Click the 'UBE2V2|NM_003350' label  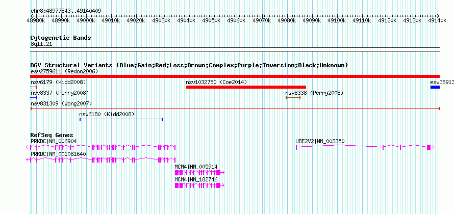coord(320,141)
